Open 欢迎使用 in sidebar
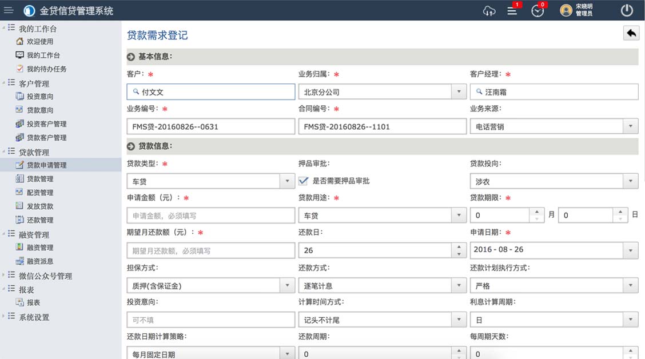The width and height of the screenshot is (645, 359). 40,42
